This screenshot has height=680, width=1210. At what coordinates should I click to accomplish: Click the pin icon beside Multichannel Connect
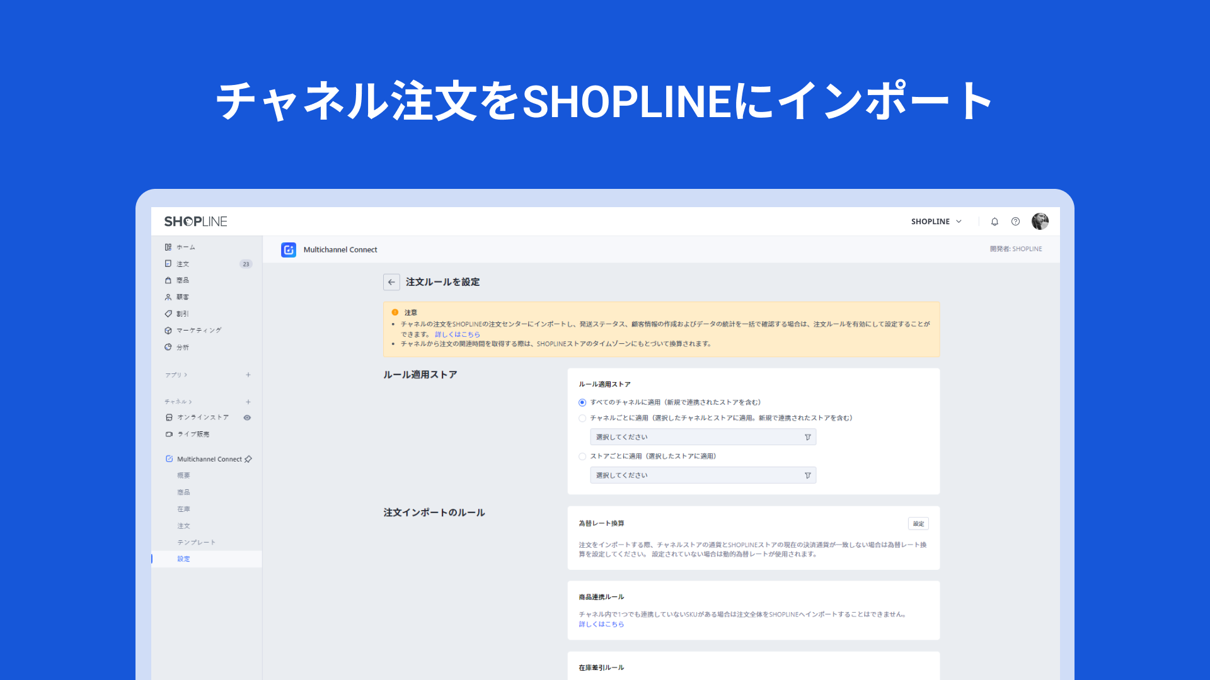tap(248, 459)
